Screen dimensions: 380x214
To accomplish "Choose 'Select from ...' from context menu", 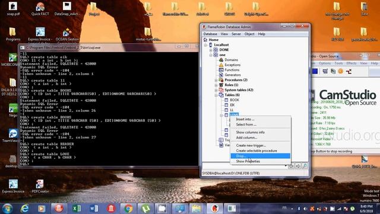I will [261, 124].
